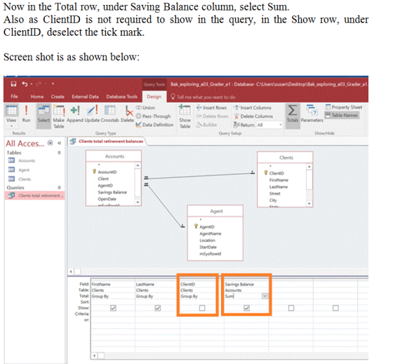Click the Undo arrow in the title bar
This screenshot has height=364, width=407.
click(25, 84)
